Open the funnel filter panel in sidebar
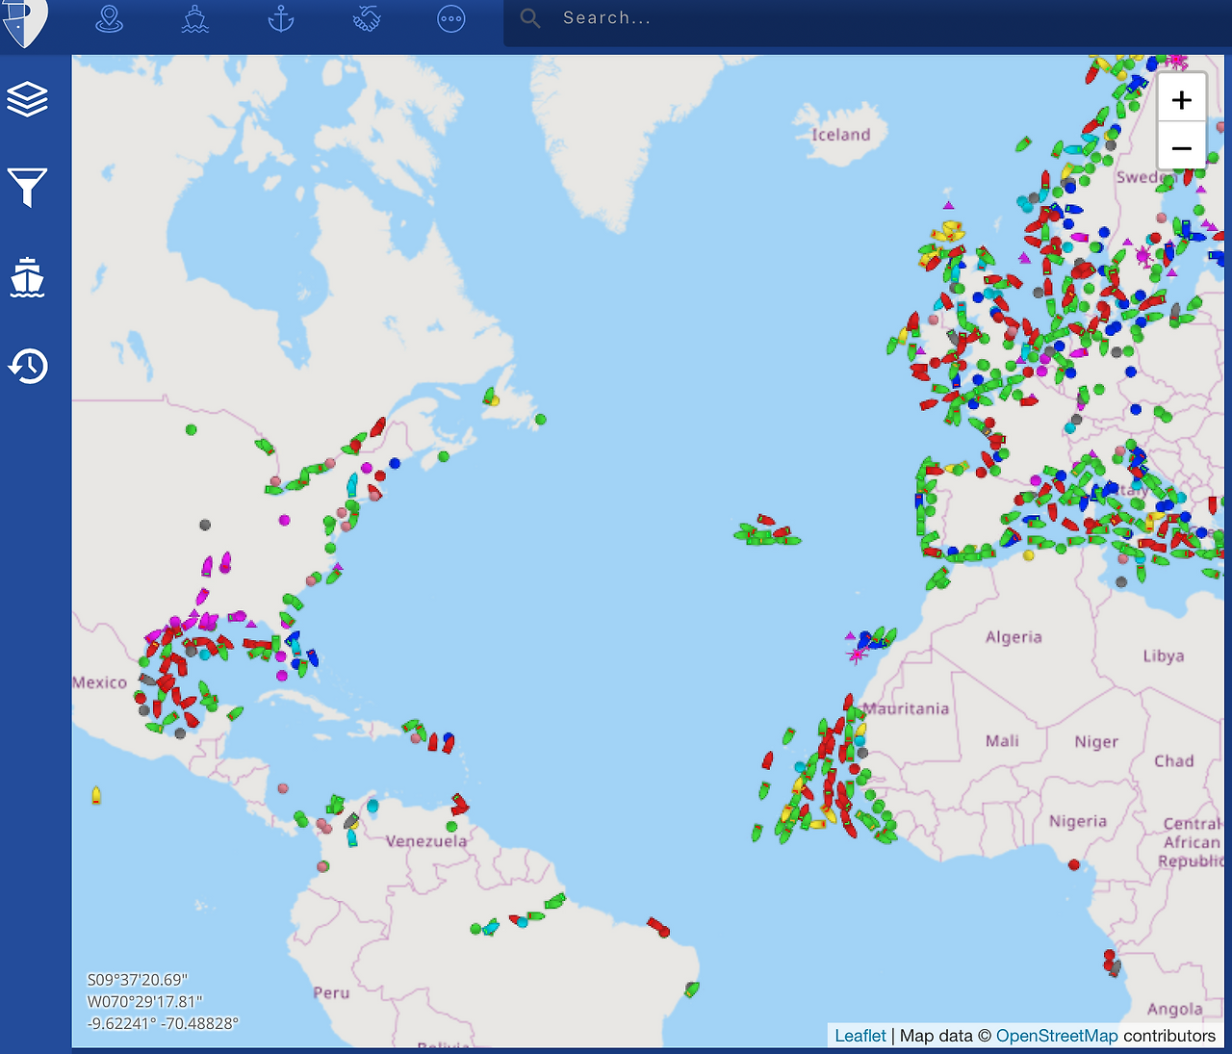1232x1054 pixels. 28,188
